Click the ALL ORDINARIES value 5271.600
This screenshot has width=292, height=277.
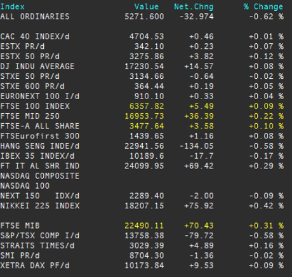pos(144,17)
